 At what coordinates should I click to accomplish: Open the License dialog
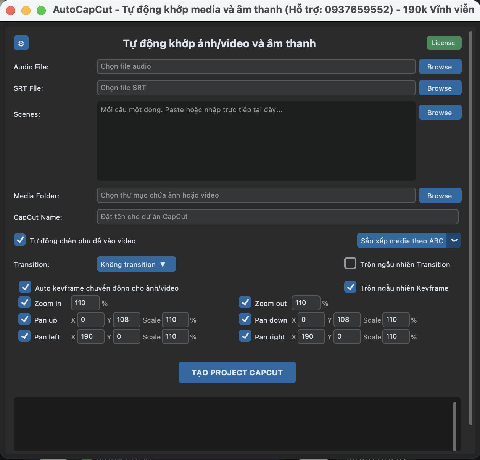pos(444,43)
